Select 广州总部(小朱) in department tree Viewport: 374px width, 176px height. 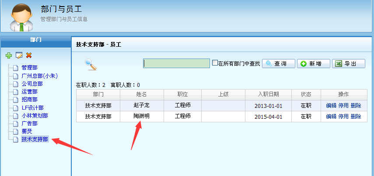[39, 76]
